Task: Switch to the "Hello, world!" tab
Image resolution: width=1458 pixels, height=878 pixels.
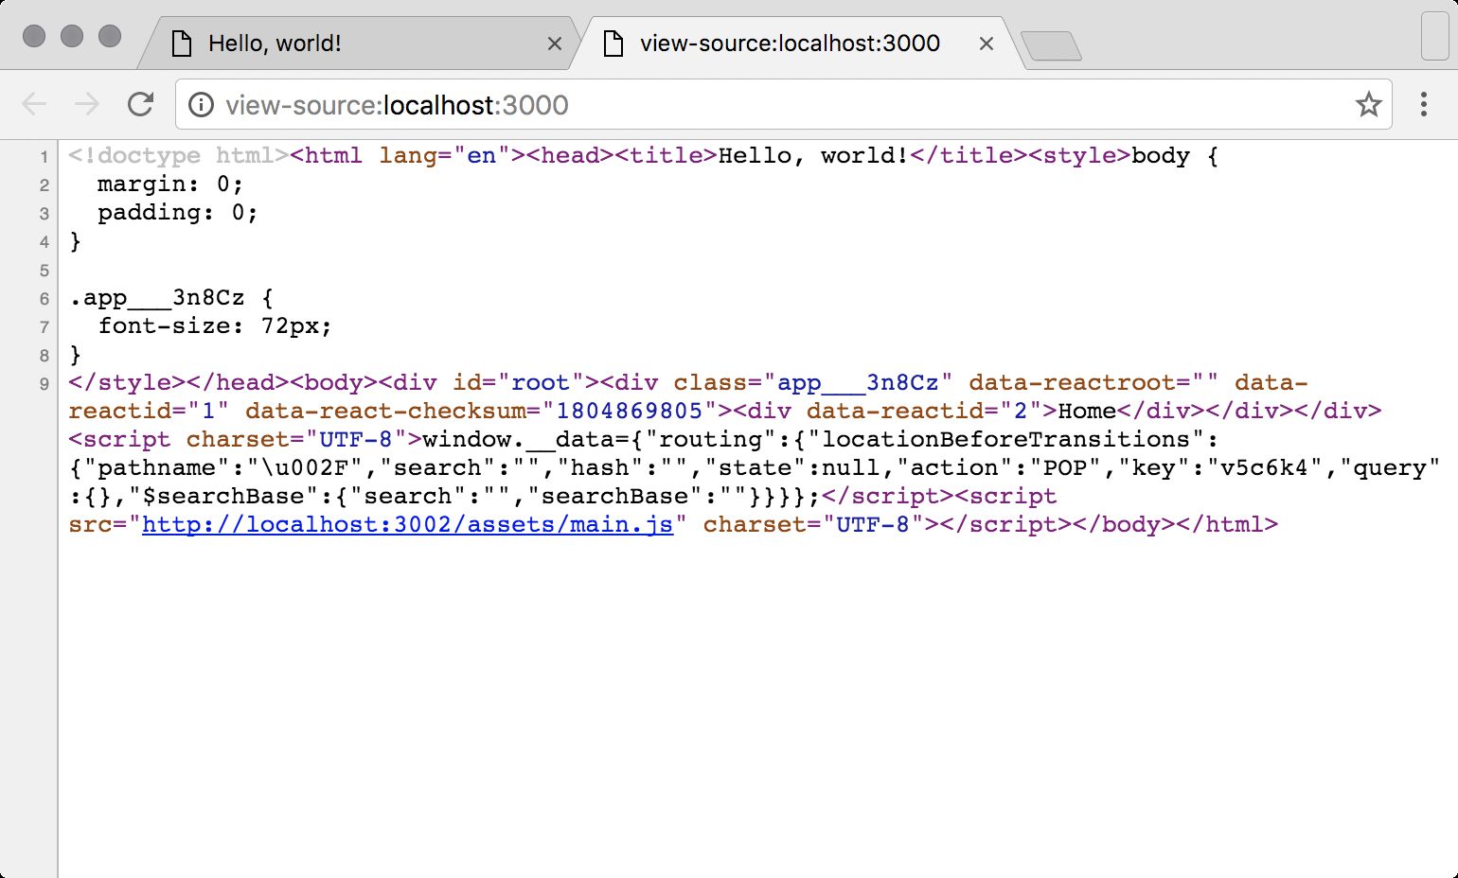Action: pyautogui.click(x=360, y=44)
